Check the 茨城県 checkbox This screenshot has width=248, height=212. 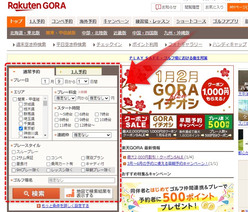coord(21,104)
